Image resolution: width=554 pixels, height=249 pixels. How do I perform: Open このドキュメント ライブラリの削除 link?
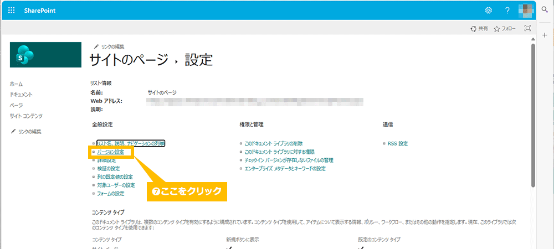tap(274, 143)
